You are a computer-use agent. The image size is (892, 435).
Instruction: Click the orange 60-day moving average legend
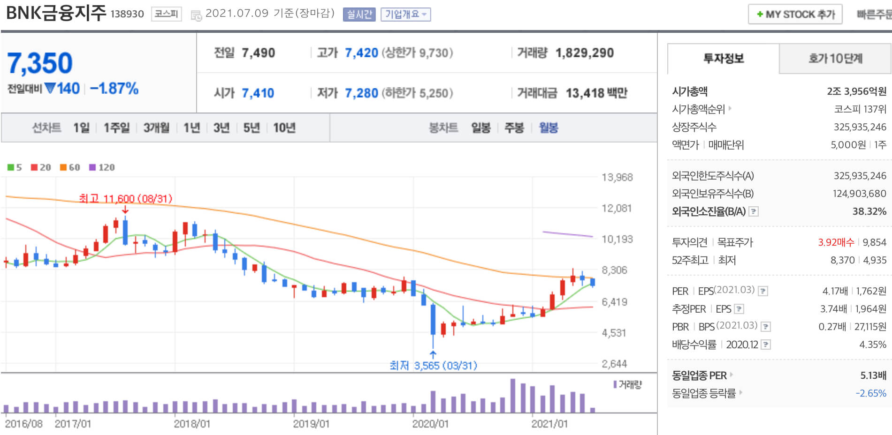click(x=70, y=167)
